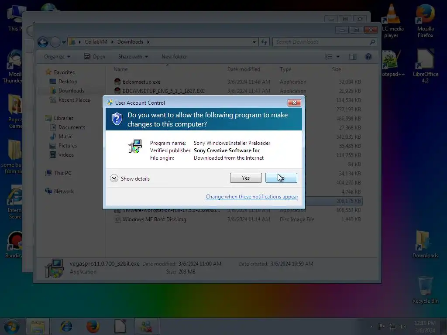Screen dimensions: 447x335
Task: Click No button under the cursor
Action: pos(281,178)
